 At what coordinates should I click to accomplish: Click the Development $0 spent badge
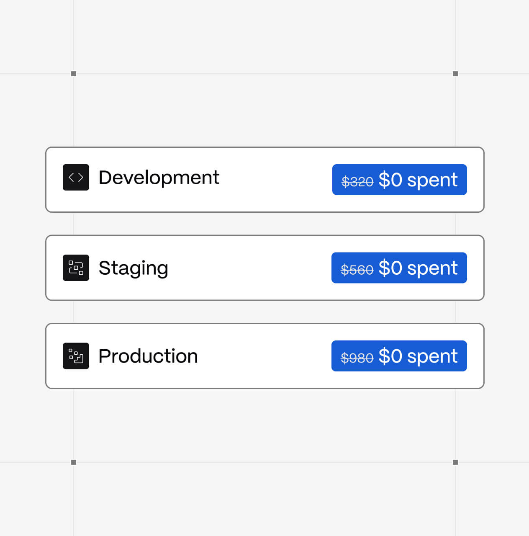400,180
